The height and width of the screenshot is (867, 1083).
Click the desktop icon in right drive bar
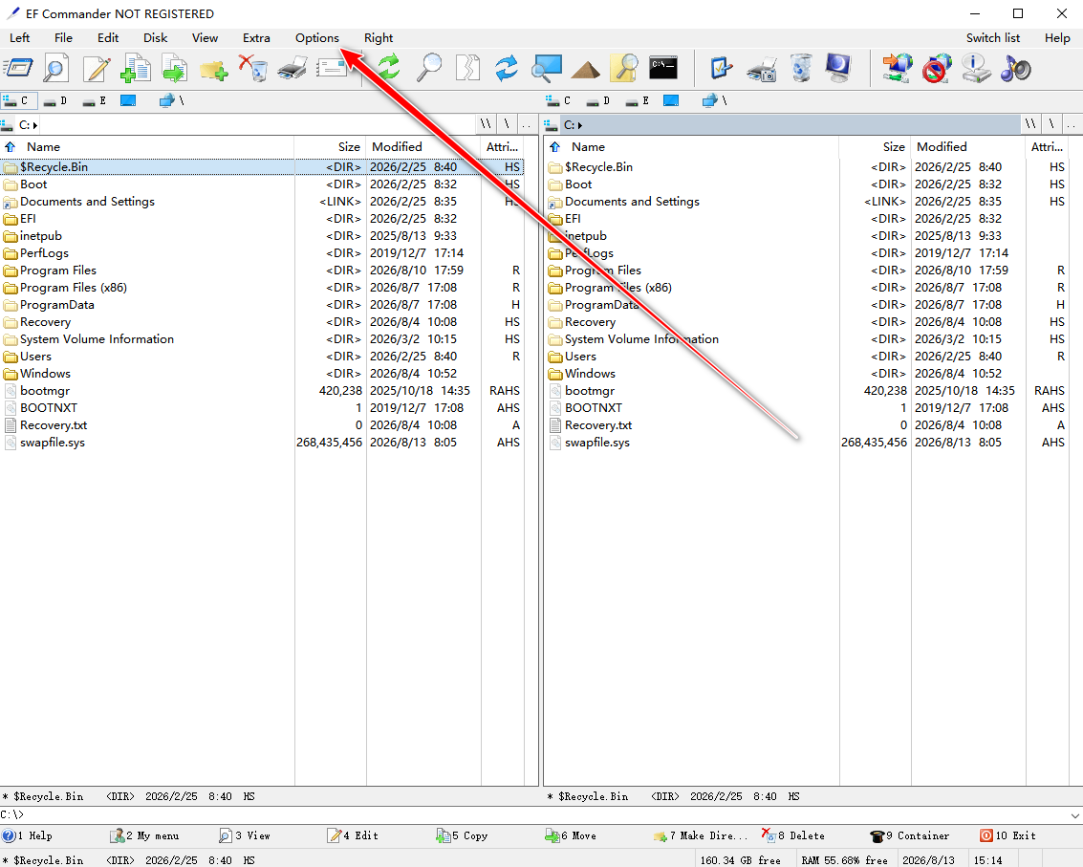[x=671, y=101]
